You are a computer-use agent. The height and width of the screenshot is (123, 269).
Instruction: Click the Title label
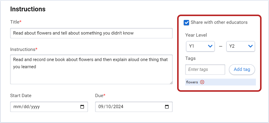point(16,22)
